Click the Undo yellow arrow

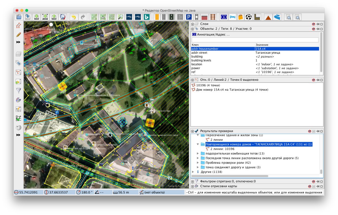(x=74, y=17)
